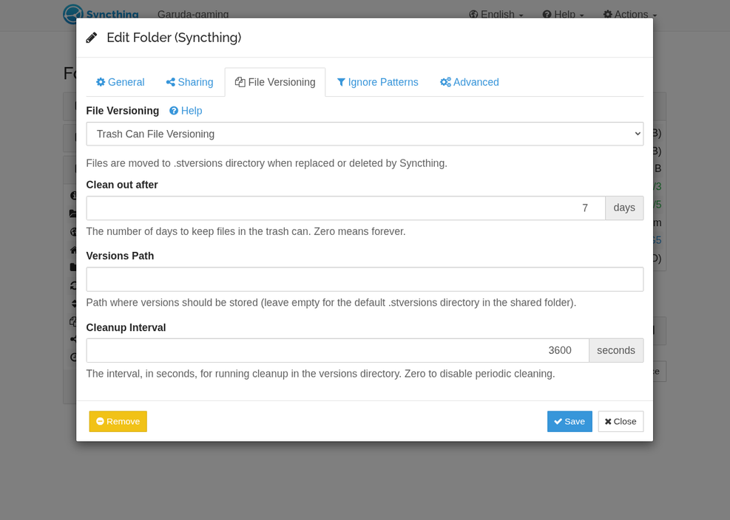Open the Sharing tab
The width and height of the screenshot is (730, 520).
[x=189, y=82]
